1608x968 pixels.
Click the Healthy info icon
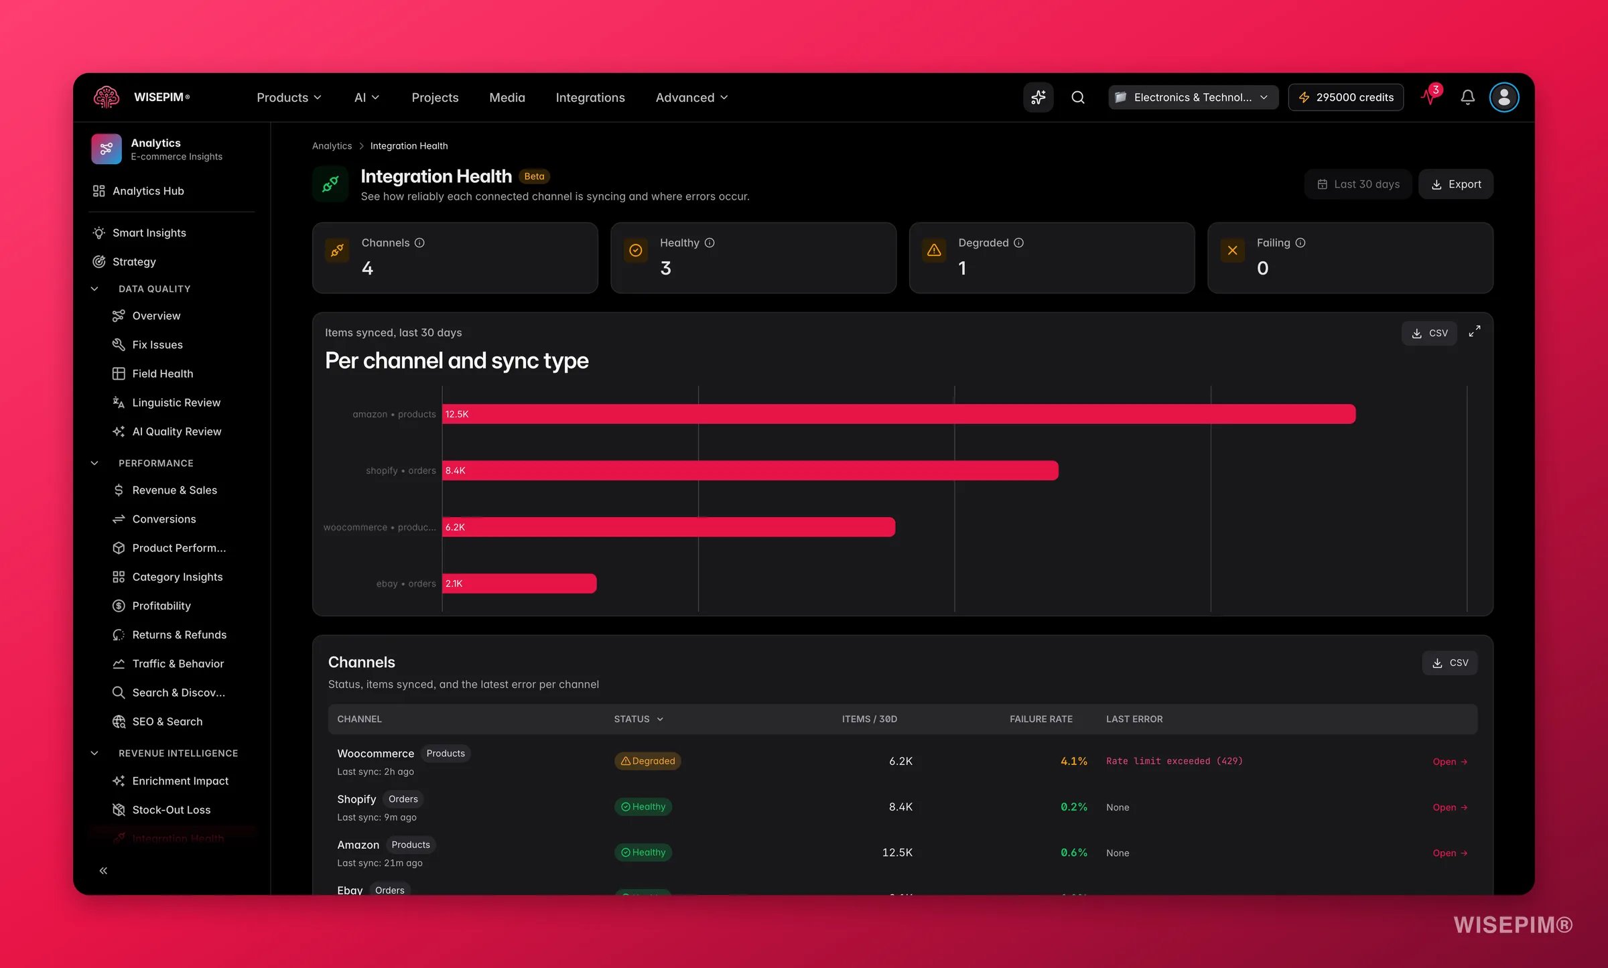pos(710,243)
